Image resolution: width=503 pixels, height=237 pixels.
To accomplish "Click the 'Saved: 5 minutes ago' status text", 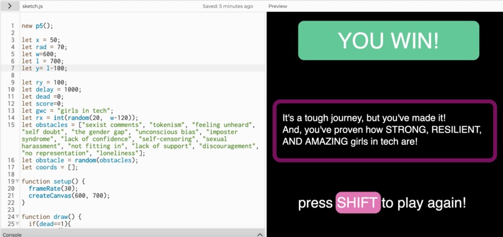I will pos(228,6).
